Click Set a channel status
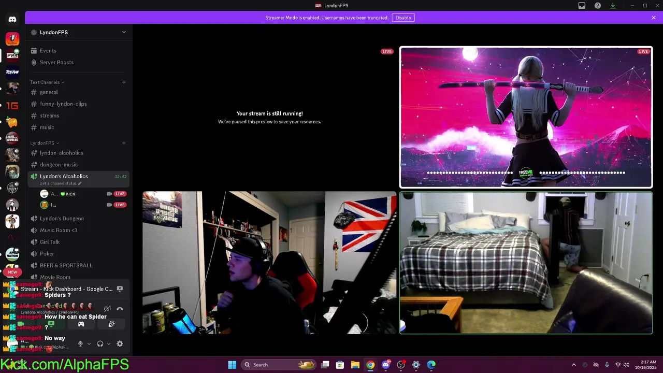Viewport: 663px width, 373px height. (61, 183)
